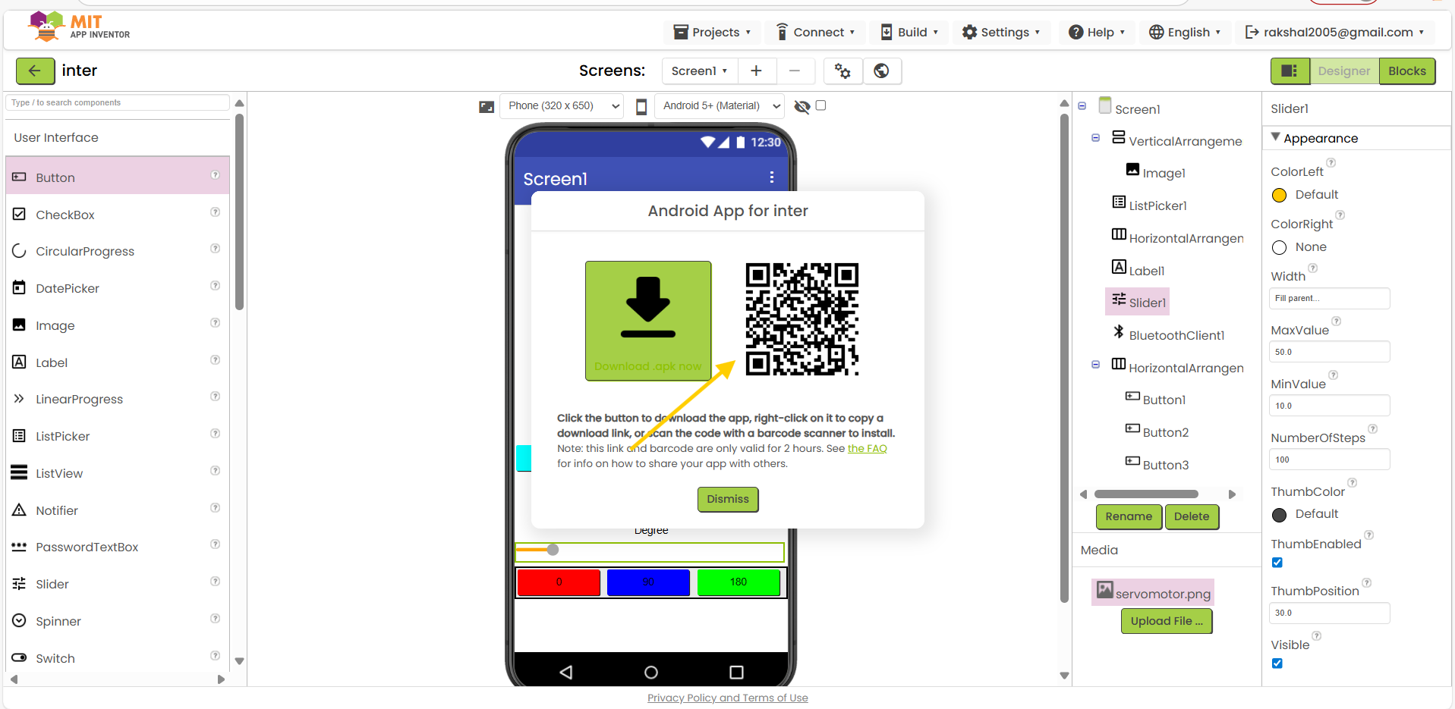Image resolution: width=1455 pixels, height=709 pixels.
Task: Collapse the VerticalArrangement tree node
Action: pos(1095,138)
